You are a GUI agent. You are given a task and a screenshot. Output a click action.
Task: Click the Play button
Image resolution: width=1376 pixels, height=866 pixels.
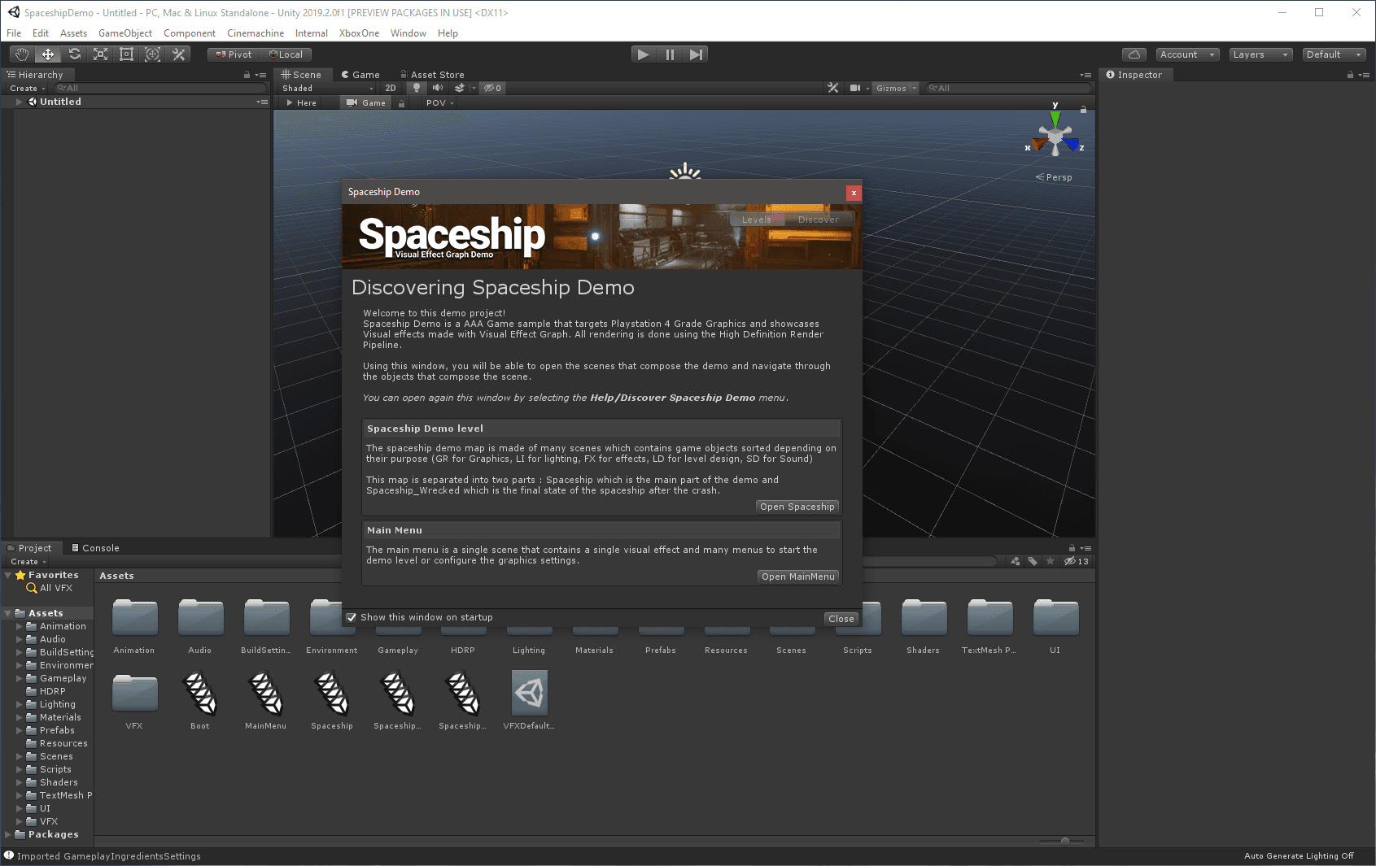point(644,54)
